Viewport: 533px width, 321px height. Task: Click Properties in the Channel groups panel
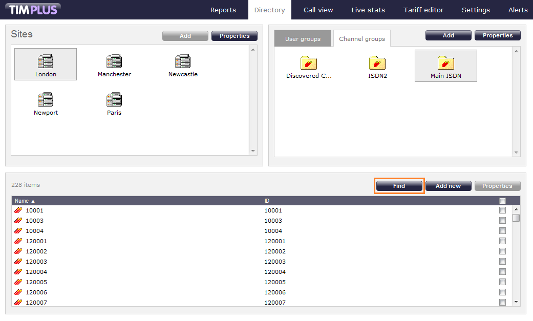coord(498,35)
